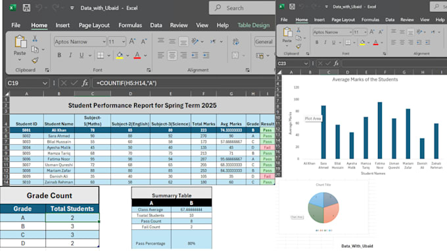Viewport: 447px width, 251px height.
Task: Decrease indent in left window
Action: pos(195,55)
